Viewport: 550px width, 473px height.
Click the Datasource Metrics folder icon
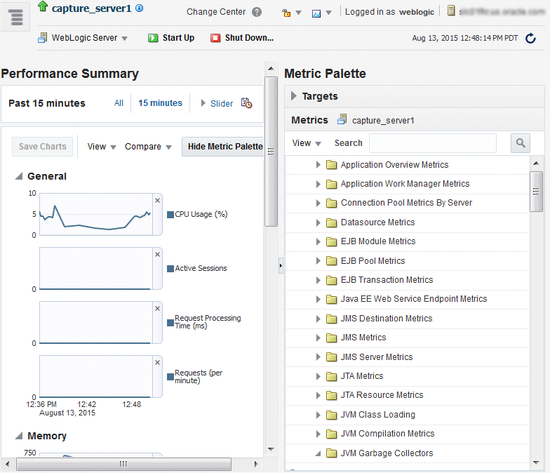point(331,222)
